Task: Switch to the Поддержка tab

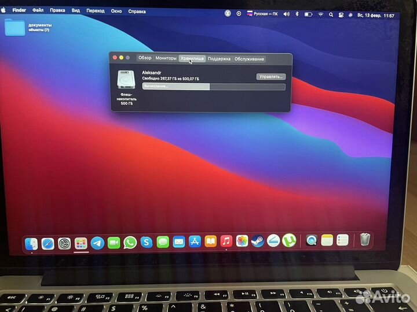Action: (219, 58)
